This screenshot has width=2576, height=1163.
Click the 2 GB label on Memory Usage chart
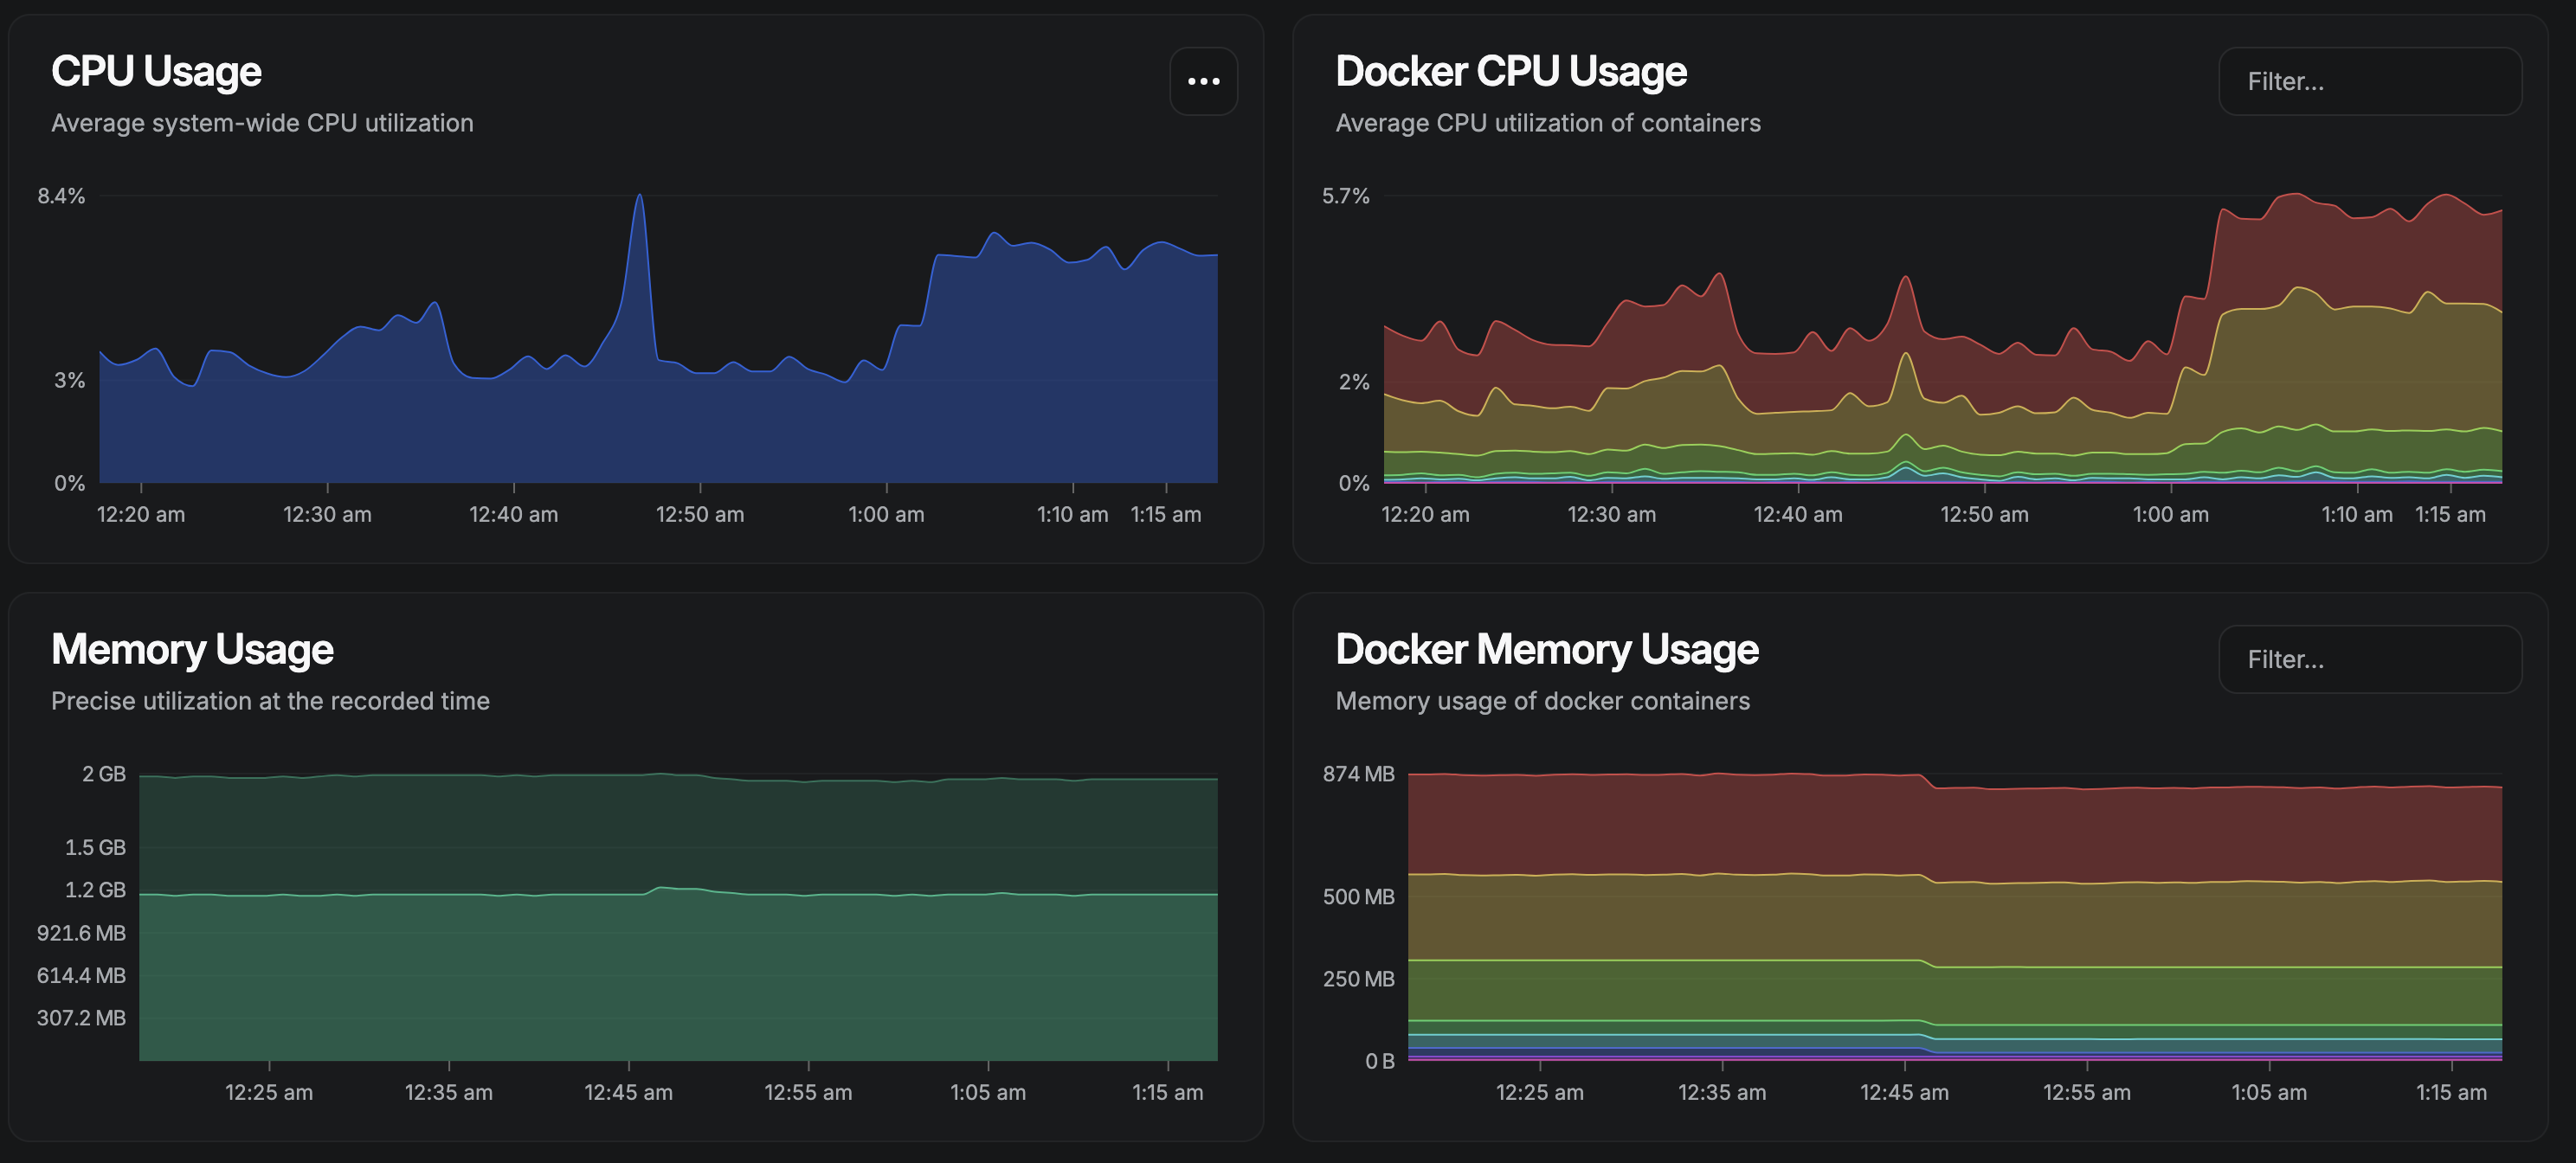tap(104, 774)
